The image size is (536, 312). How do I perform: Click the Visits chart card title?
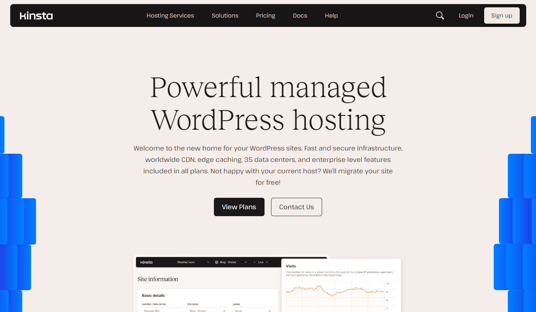[x=291, y=266]
